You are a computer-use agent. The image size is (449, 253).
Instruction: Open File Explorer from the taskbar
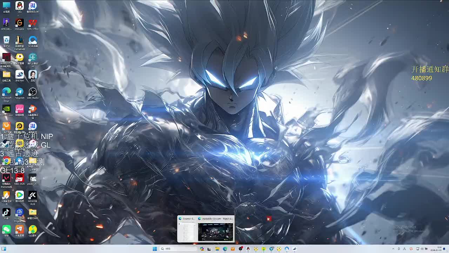[x=217, y=249]
